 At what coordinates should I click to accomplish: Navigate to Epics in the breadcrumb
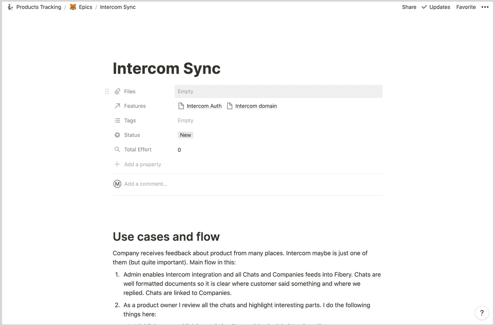click(x=86, y=7)
